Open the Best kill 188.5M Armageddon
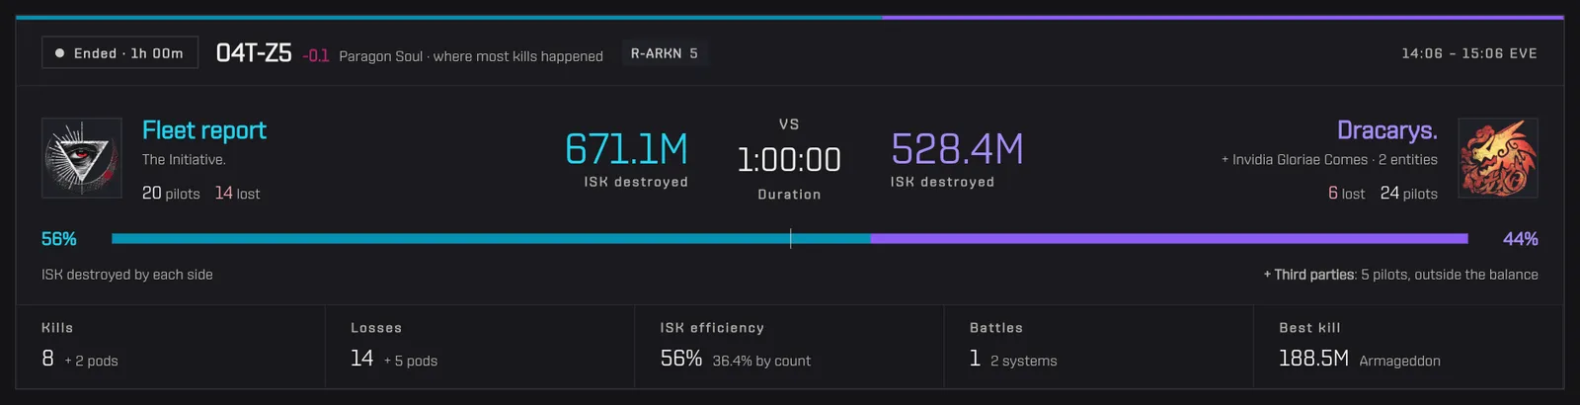The width and height of the screenshot is (1580, 405). coord(1408,346)
